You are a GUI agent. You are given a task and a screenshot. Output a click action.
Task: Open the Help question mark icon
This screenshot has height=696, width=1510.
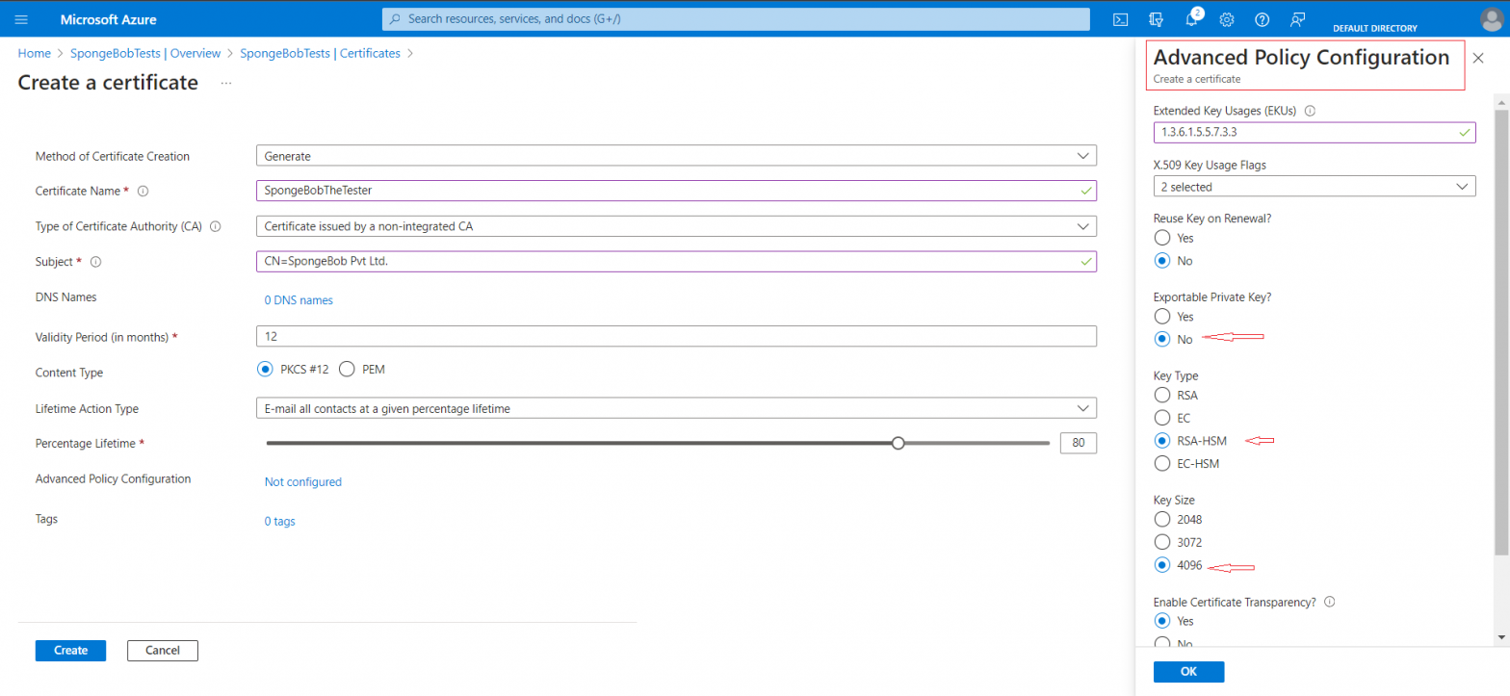[1263, 19]
